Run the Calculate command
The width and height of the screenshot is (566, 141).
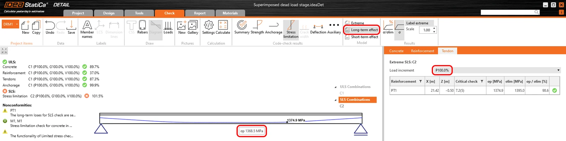click(x=223, y=27)
